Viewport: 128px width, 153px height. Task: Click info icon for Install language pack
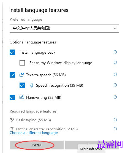115,52
